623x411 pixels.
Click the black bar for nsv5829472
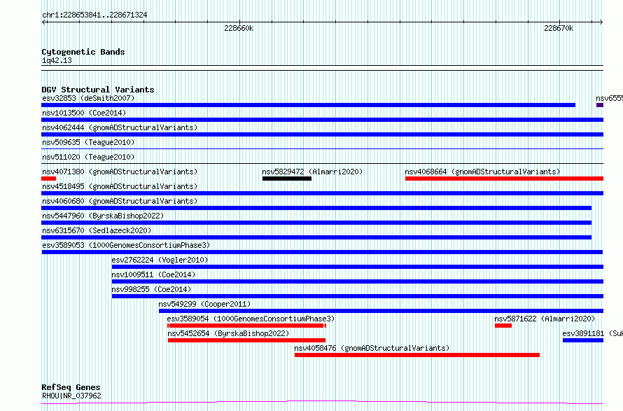point(287,179)
